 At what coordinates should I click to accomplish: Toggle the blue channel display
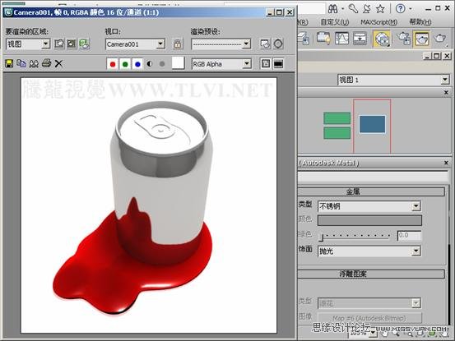click(x=137, y=64)
